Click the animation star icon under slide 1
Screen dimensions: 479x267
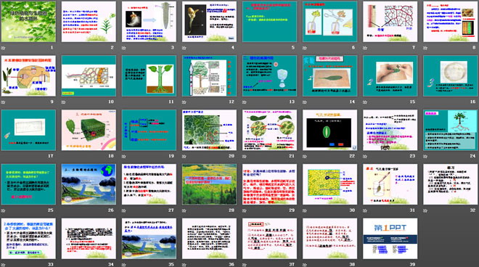click(x=4, y=48)
